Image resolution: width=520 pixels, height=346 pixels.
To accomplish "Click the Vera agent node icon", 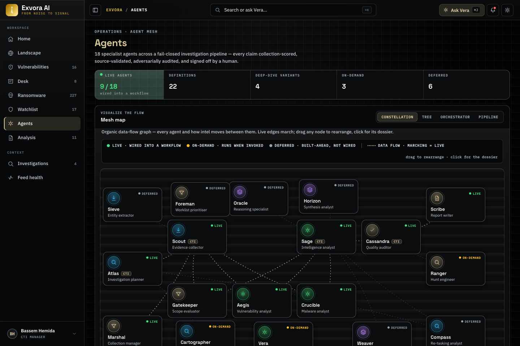I will (x=265, y=332).
